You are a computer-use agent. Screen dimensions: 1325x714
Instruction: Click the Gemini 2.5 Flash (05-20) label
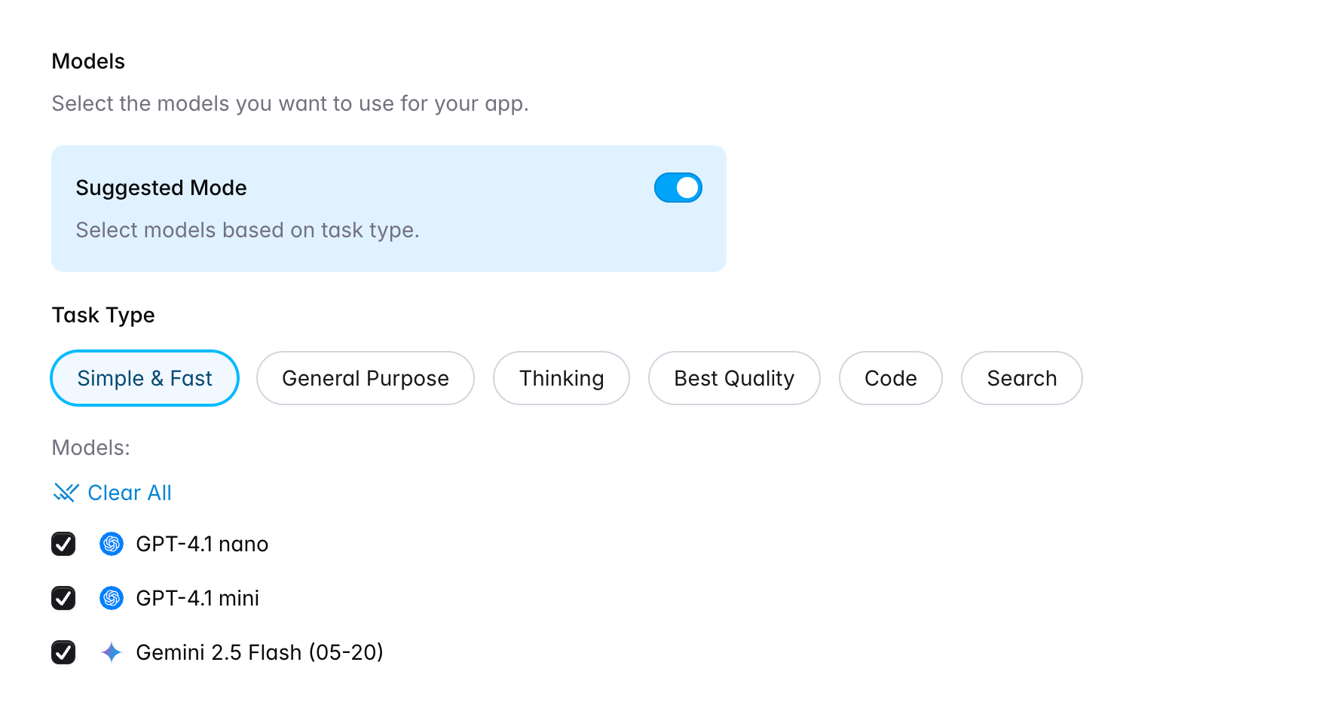[x=259, y=652]
